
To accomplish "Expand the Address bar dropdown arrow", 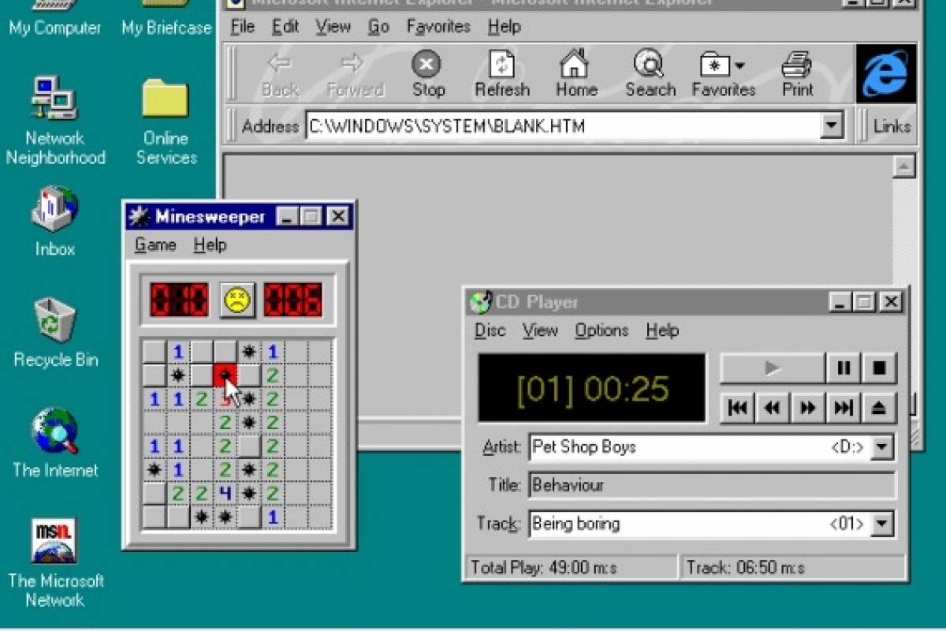I will (831, 126).
